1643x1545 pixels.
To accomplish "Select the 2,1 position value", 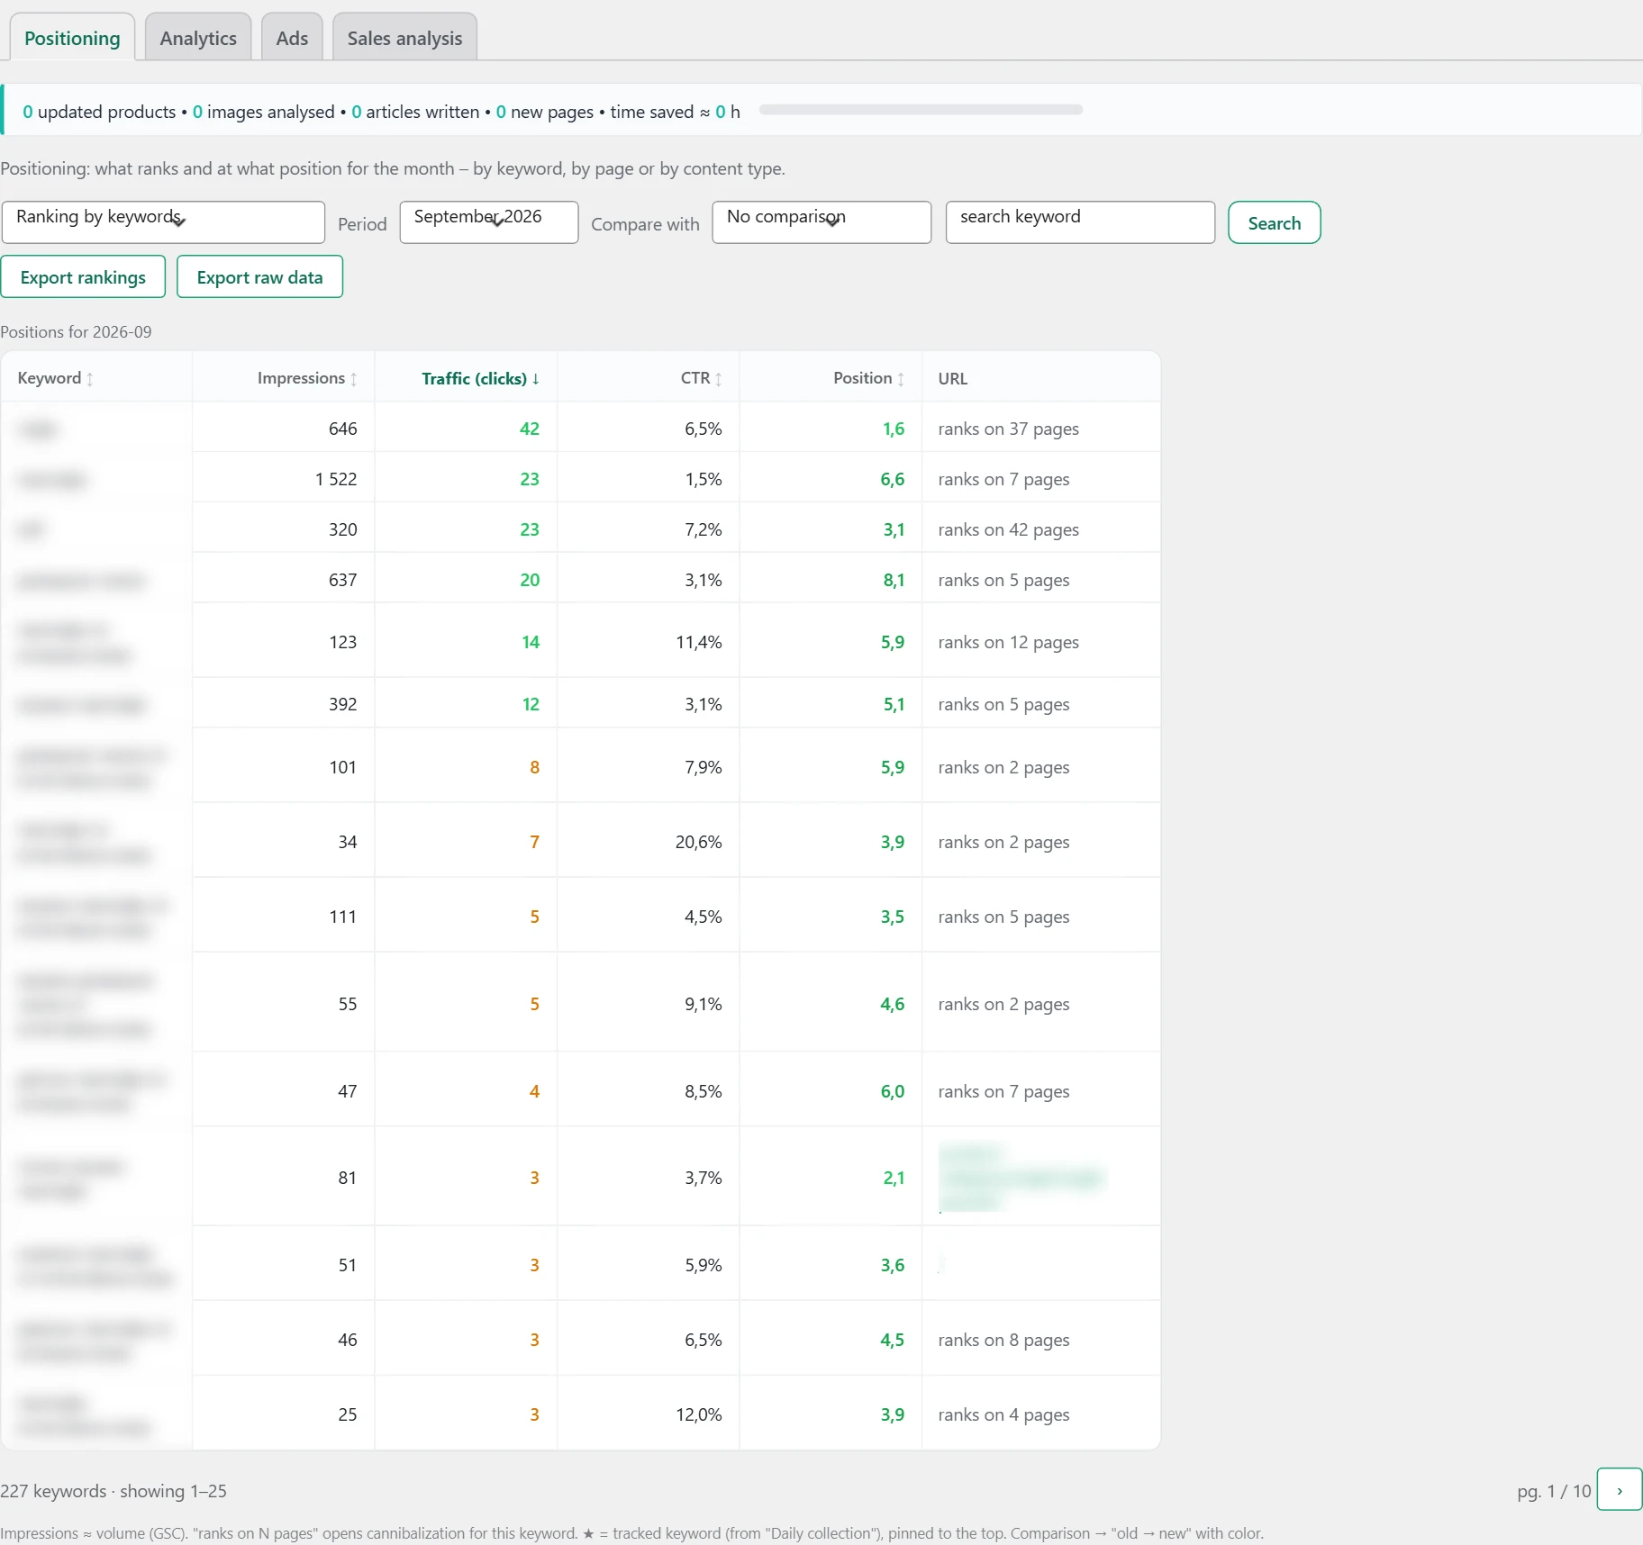I will (894, 1178).
